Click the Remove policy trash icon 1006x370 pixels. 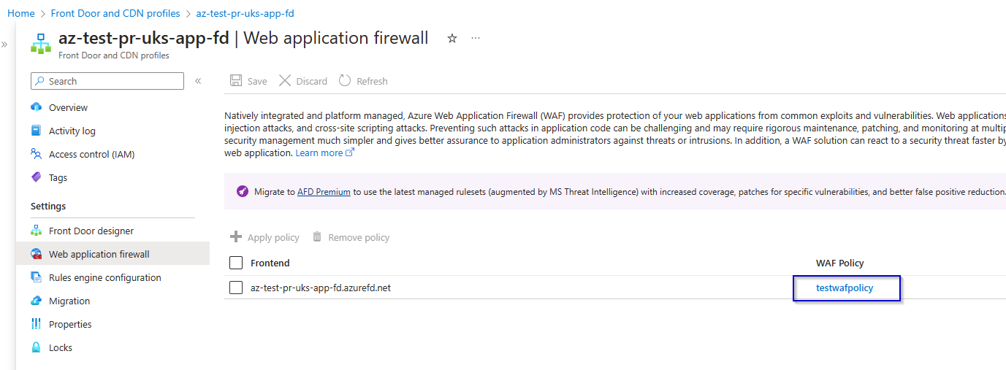317,236
